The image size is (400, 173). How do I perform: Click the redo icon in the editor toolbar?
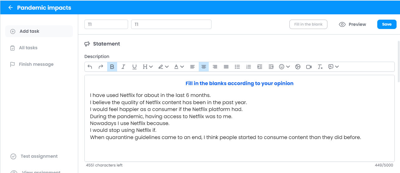click(x=101, y=67)
